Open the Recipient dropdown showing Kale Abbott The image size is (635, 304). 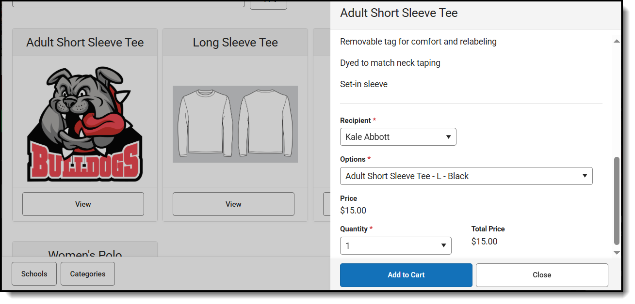(398, 137)
